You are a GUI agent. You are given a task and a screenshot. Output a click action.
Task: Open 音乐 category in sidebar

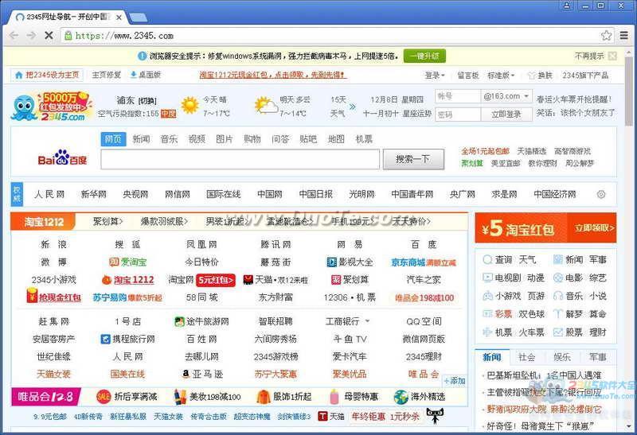(x=574, y=296)
